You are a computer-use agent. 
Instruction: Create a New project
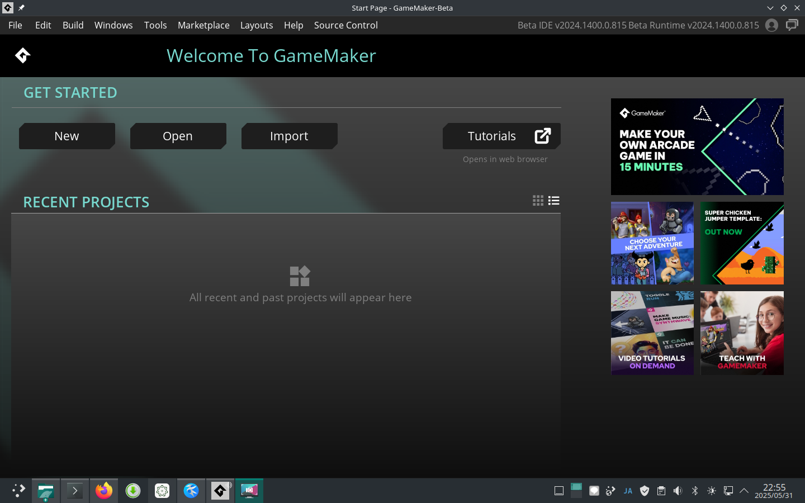(x=67, y=136)
